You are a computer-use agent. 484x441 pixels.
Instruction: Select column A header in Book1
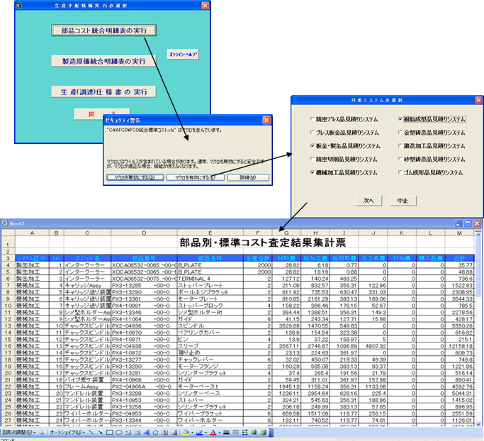(32, 233)
